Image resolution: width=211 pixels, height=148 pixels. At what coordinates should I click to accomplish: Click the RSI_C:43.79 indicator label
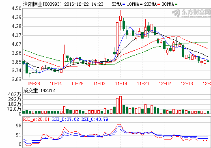(95, 119)
